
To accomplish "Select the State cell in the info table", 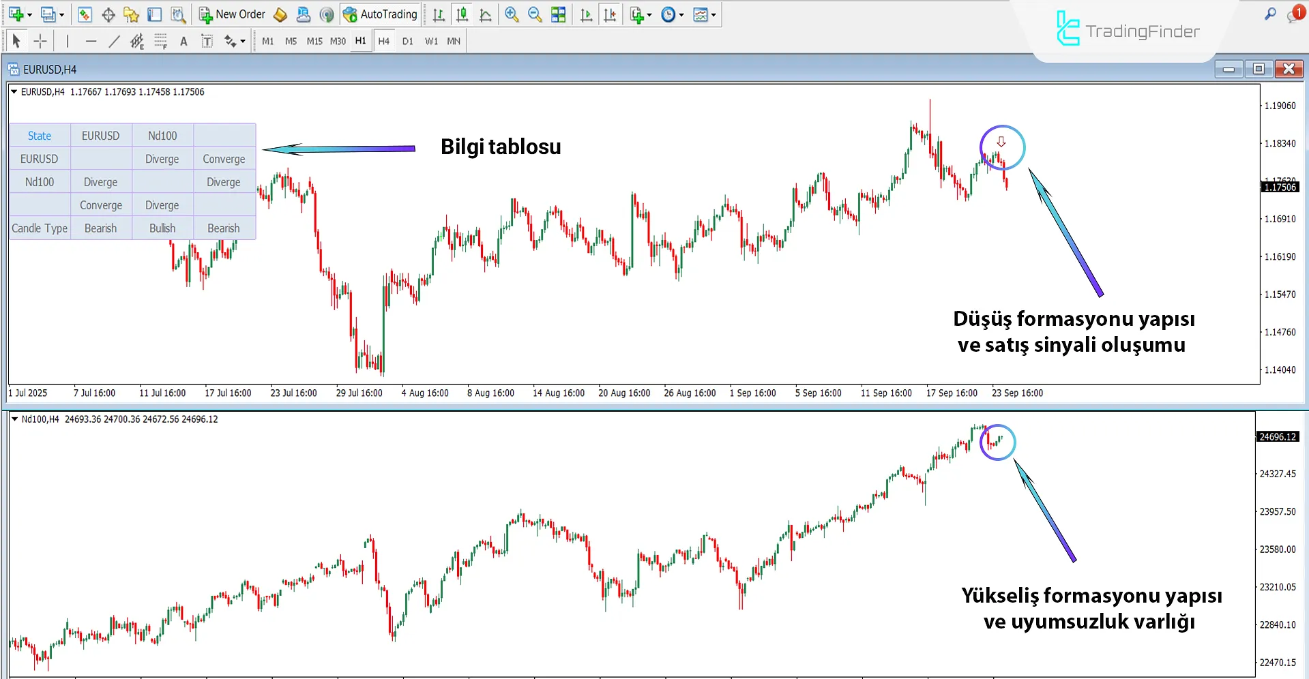I will point(39,135).
